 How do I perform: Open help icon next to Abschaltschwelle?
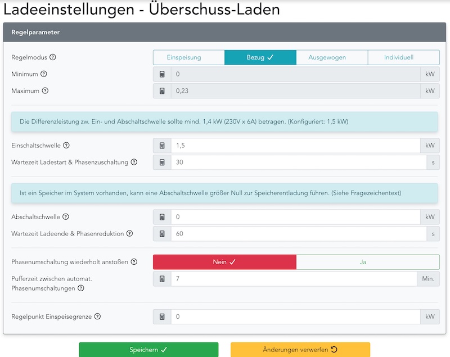66,217
